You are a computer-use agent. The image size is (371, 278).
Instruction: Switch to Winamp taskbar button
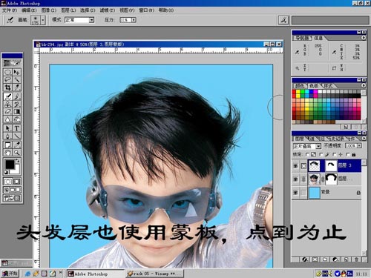coord(154,274)
